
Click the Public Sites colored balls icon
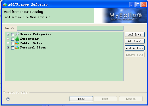17,43
